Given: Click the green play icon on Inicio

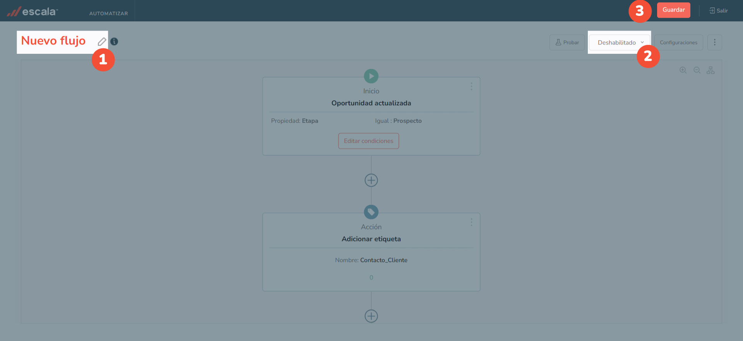Looking at the screenshot, I should point(371,76).
